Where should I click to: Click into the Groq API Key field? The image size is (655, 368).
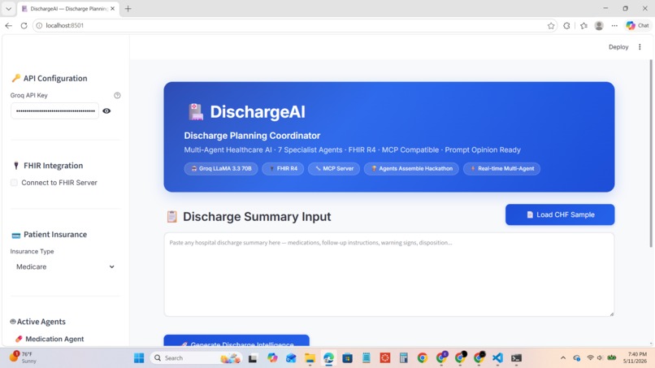click(x=55, y=110)
